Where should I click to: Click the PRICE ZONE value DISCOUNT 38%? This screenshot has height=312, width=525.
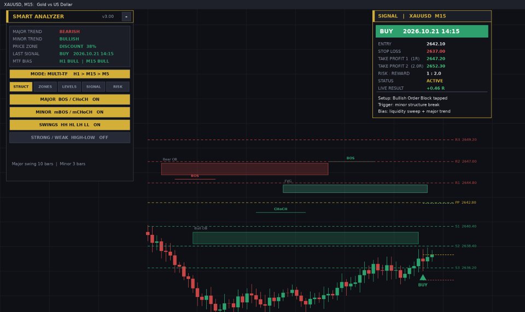[78, 46]
